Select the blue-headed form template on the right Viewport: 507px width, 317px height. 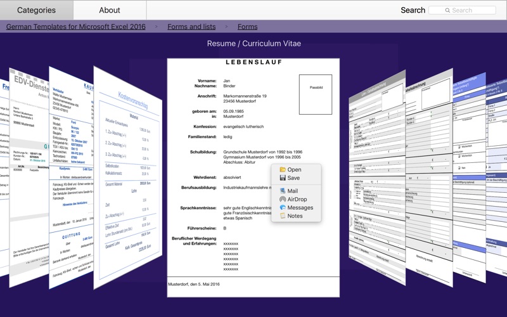[x=470, y=178]
